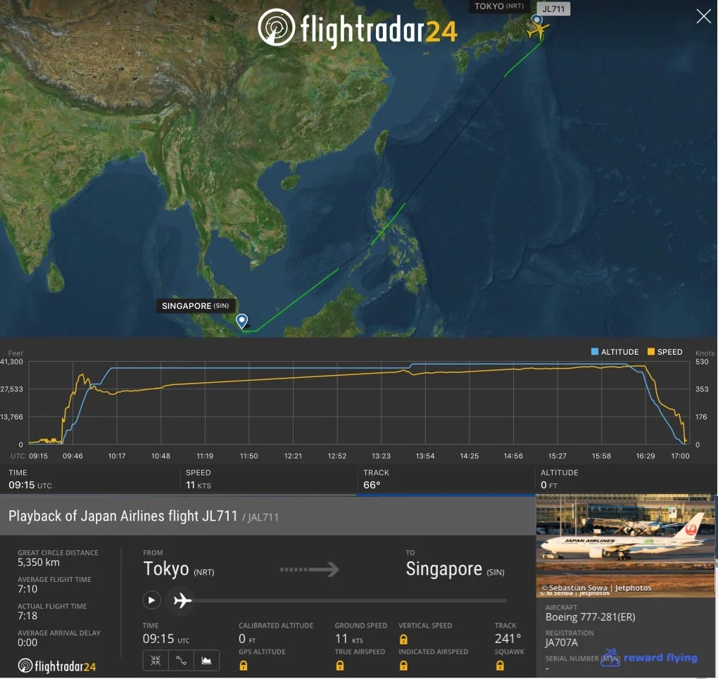Click the Playback of Japan Airlines flight title
Image resolution: width=718 pixels, height=679 pixels.
pos(122,516)
